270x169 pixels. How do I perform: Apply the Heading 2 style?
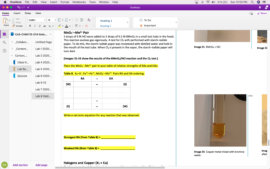105,26
